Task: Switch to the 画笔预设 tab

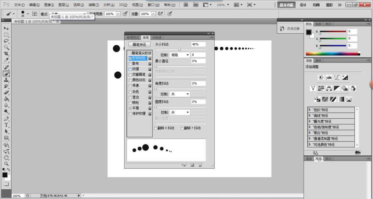Action: 133,38
